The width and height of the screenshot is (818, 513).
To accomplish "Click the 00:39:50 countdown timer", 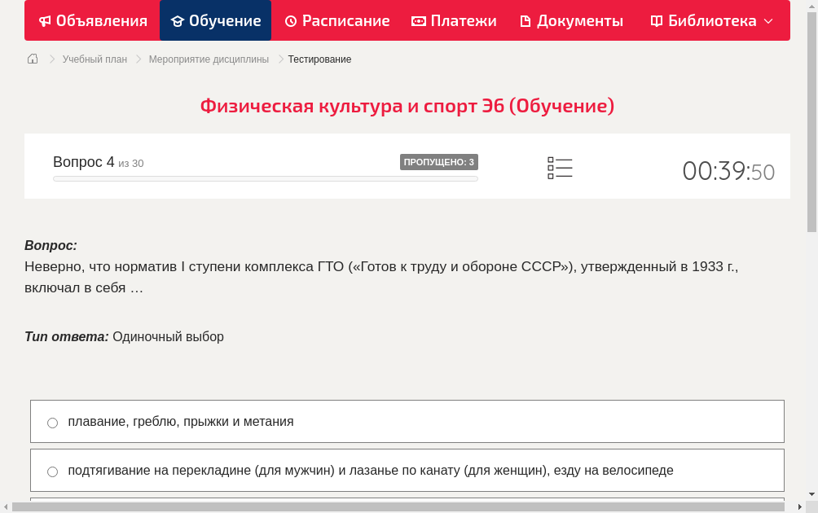I will [728, 171].
